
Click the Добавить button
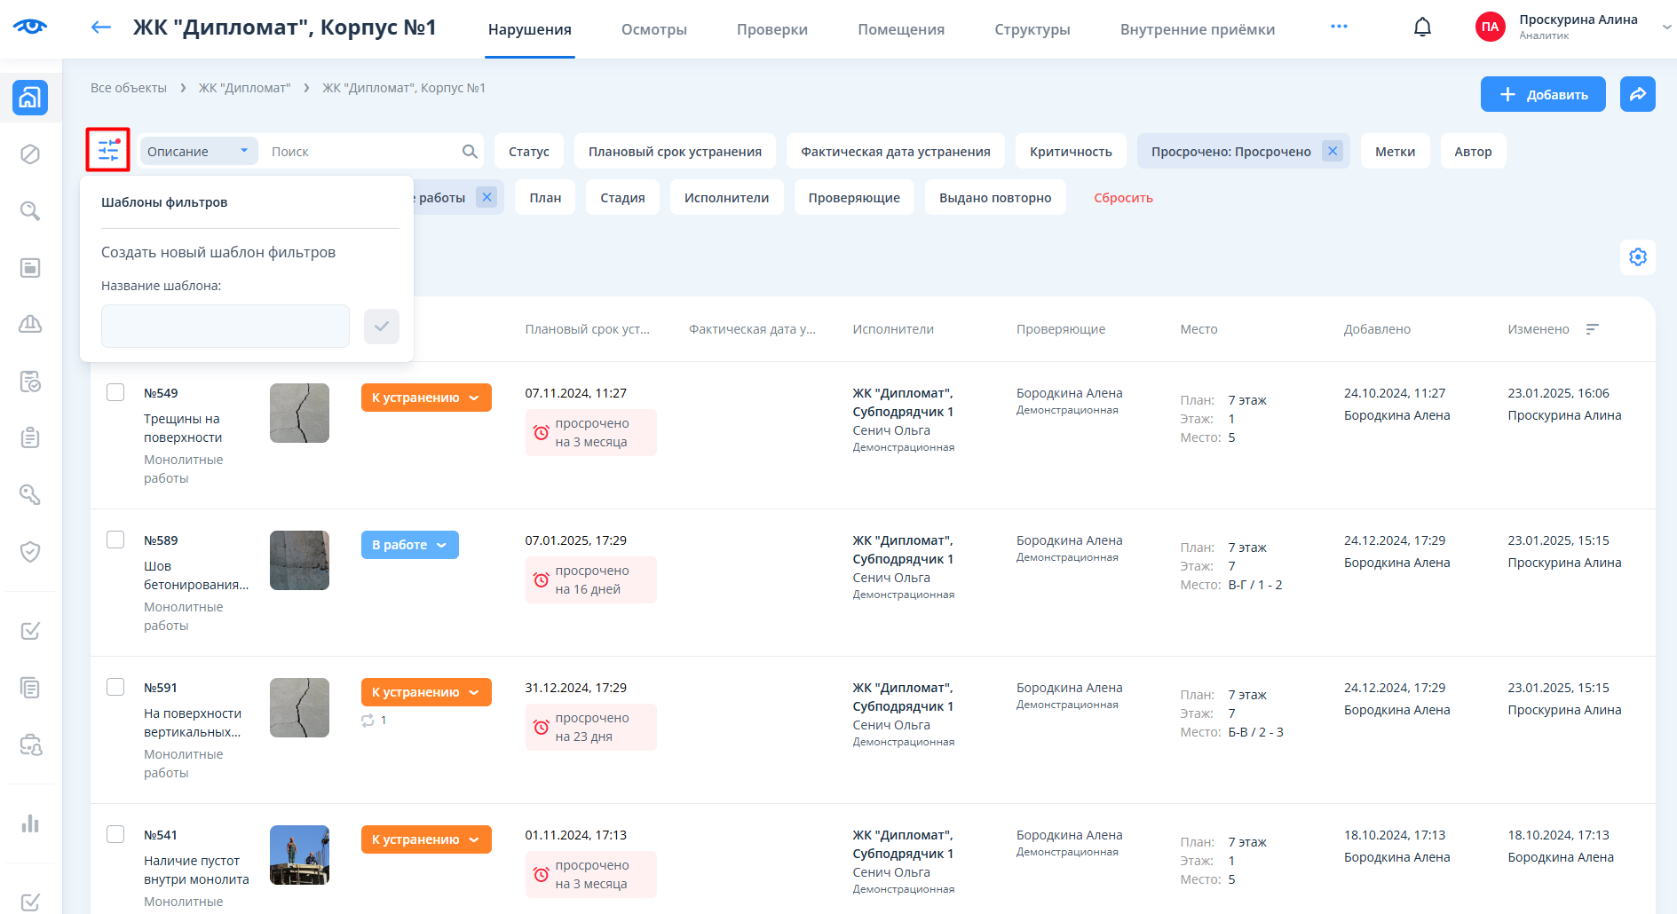1542,94
